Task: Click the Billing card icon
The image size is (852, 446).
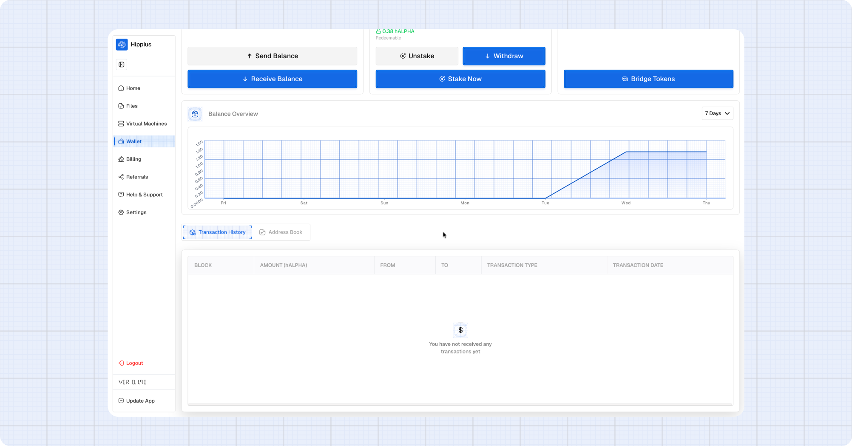Action: click(121, 159)
